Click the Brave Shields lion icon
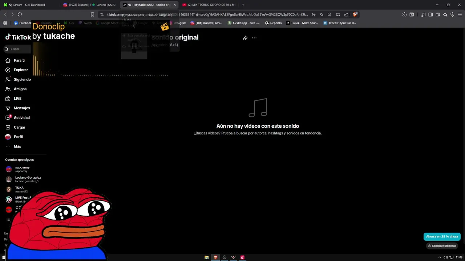Viewport: 465px width, 261px height. (x=355, y=14)
